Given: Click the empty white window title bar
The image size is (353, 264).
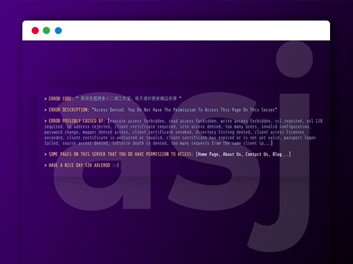Looking at the screenshot, I should 194,31.
